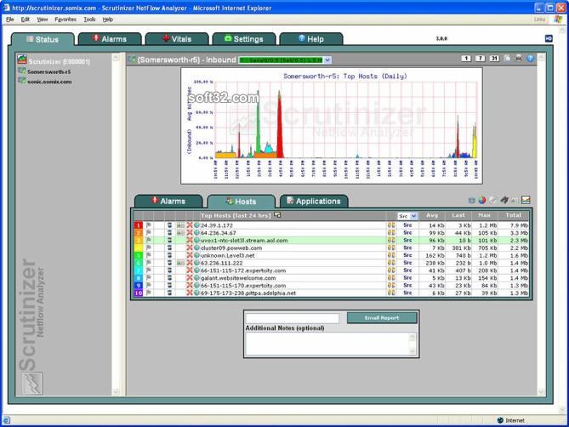Select Somersworth-r5 in the device tree

tap(49, 71)
